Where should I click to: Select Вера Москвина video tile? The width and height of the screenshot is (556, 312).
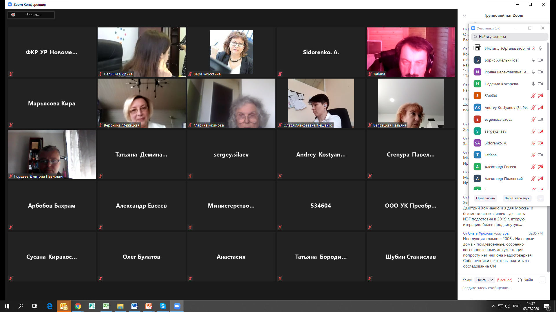[x=231, y=52]
